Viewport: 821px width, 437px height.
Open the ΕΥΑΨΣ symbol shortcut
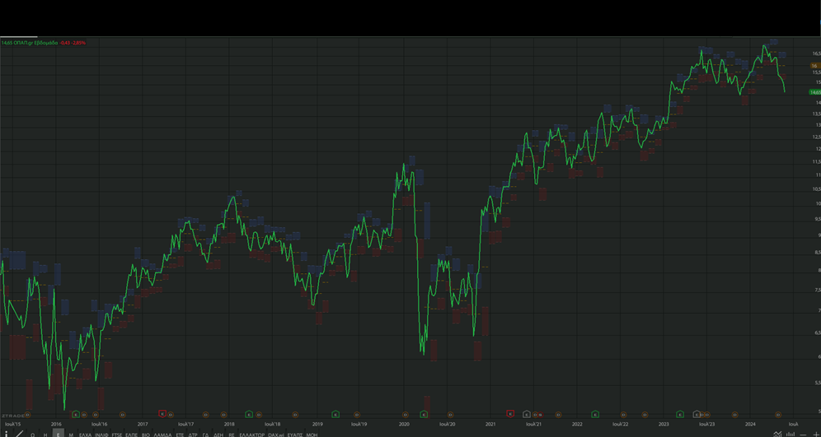pyautogui.click(x=295, y=435)
